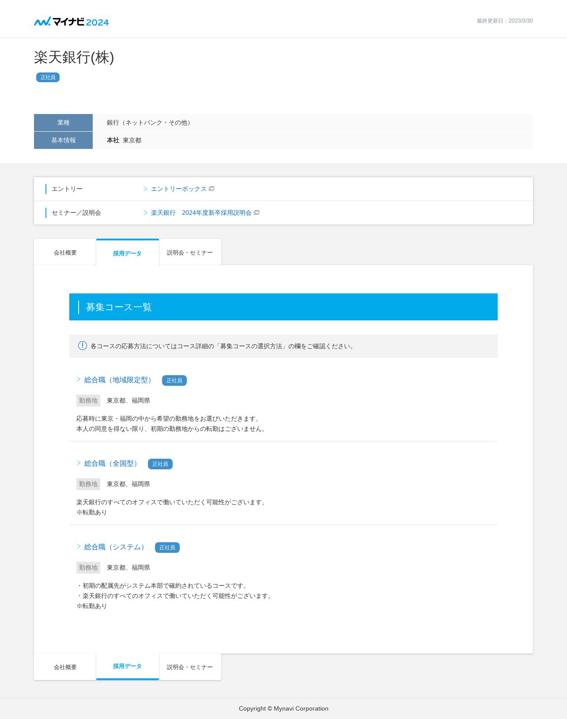This screenshot has height=719, width=567.
Task: Click 楽天銀行(株) company title
Action: [74, 57]
